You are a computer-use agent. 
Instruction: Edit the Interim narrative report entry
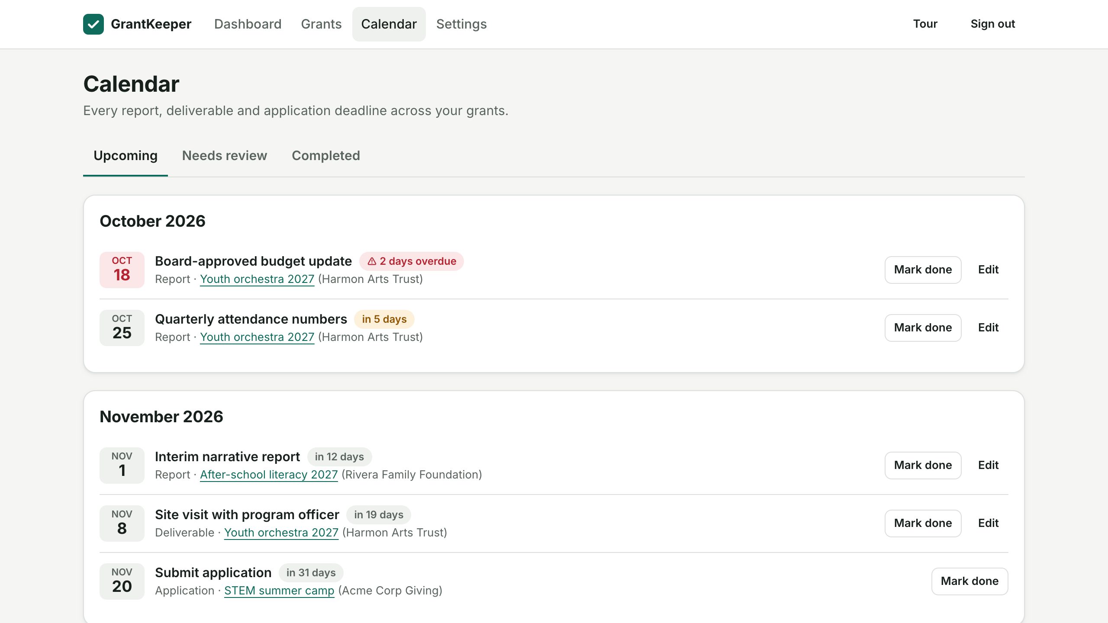(x=988, y=466)
